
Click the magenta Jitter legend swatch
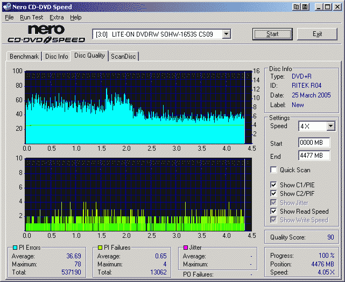[186, 248]
